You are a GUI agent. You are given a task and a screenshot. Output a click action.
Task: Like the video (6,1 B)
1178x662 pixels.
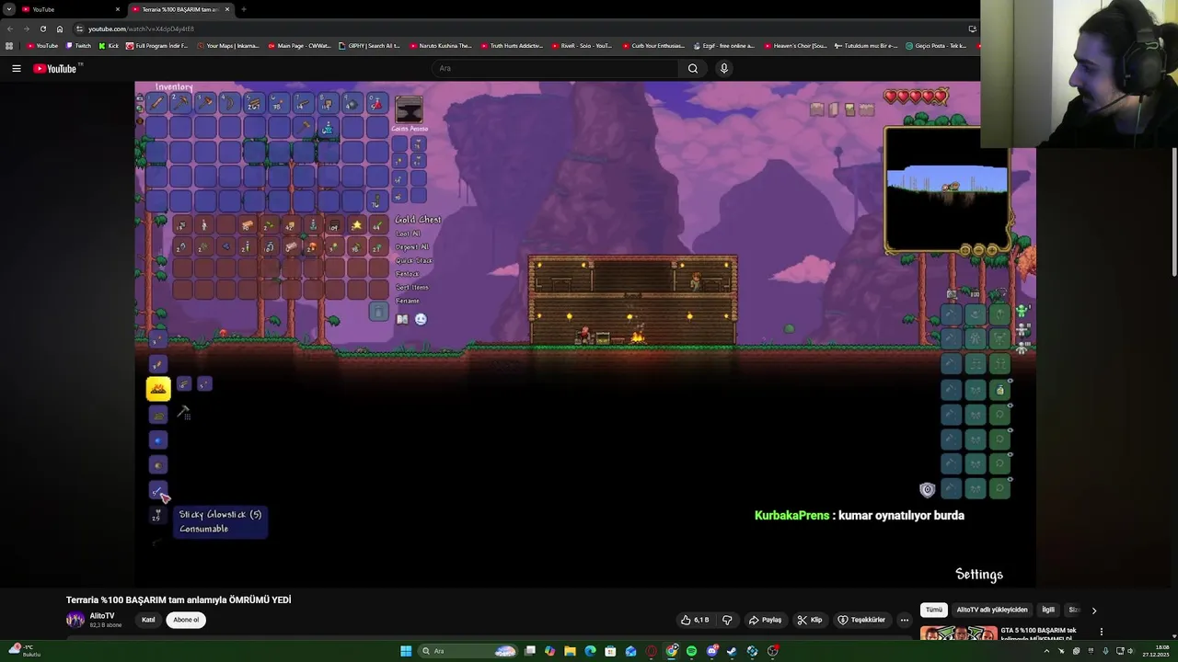pyautogui.click(x=695, y=620)
